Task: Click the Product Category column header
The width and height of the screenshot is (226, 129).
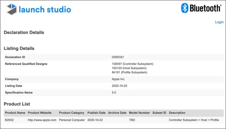Action: click(72, 113)
